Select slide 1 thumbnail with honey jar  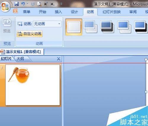tap(33, 85)
